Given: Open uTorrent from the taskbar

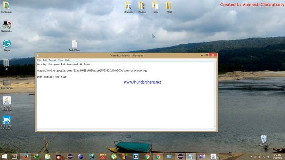Looking at the screenshot, I should tap(114, 156).
